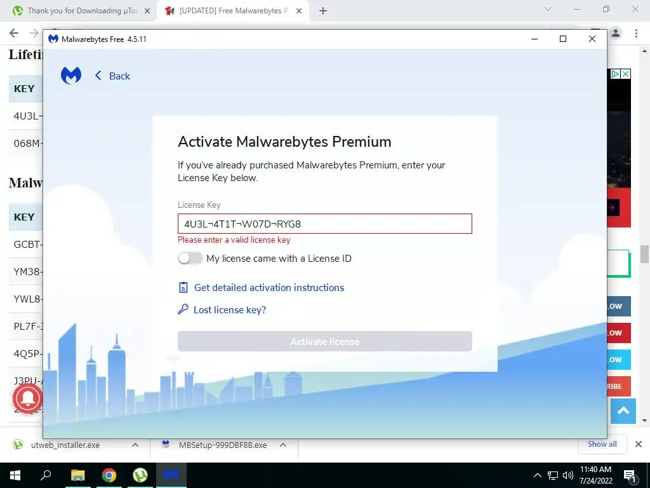Open Windows taskbar search
Image resolution: width=650 pixels, height=488 pixels.
(x=46, y=475)
